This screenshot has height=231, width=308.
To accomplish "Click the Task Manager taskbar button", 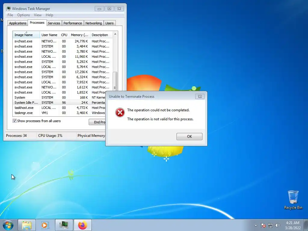I will click(x=64, y=225).
